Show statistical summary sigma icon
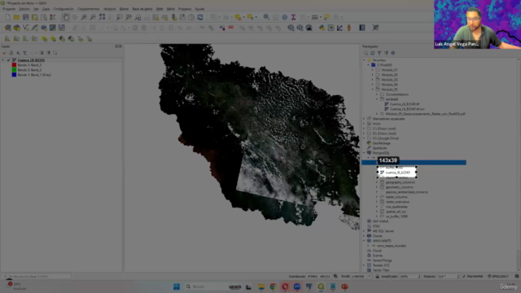Screen dimensions: 521x293 293,17
